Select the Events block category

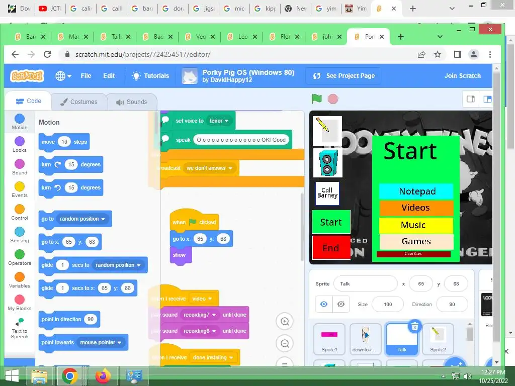[x=20, y=189]
